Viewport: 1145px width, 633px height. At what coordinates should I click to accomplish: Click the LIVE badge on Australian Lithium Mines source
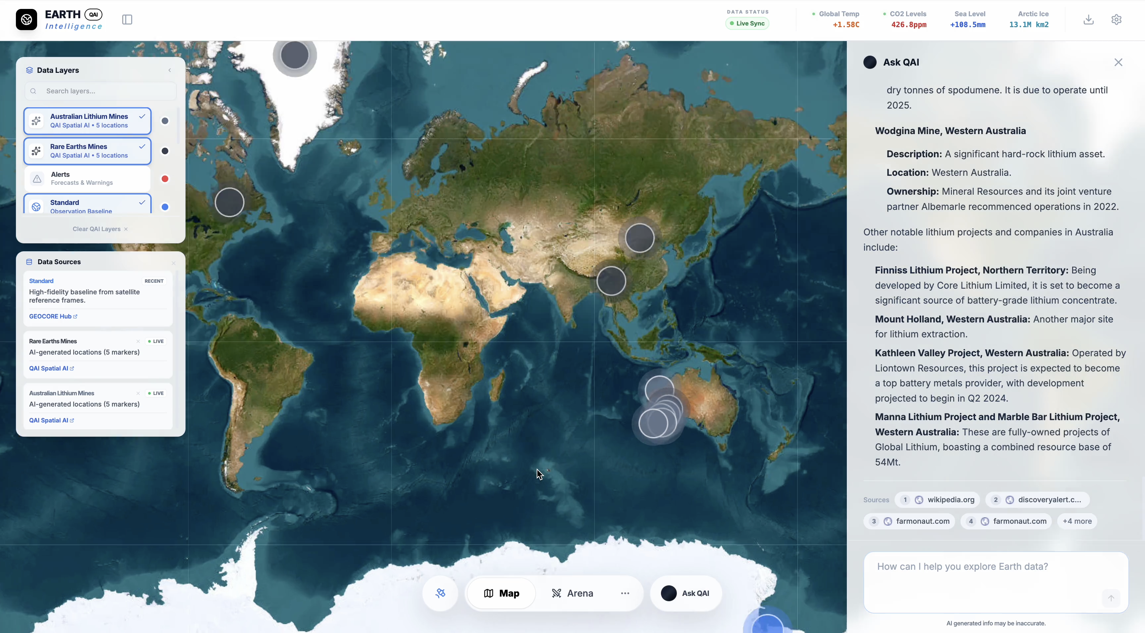click(156, 393)
